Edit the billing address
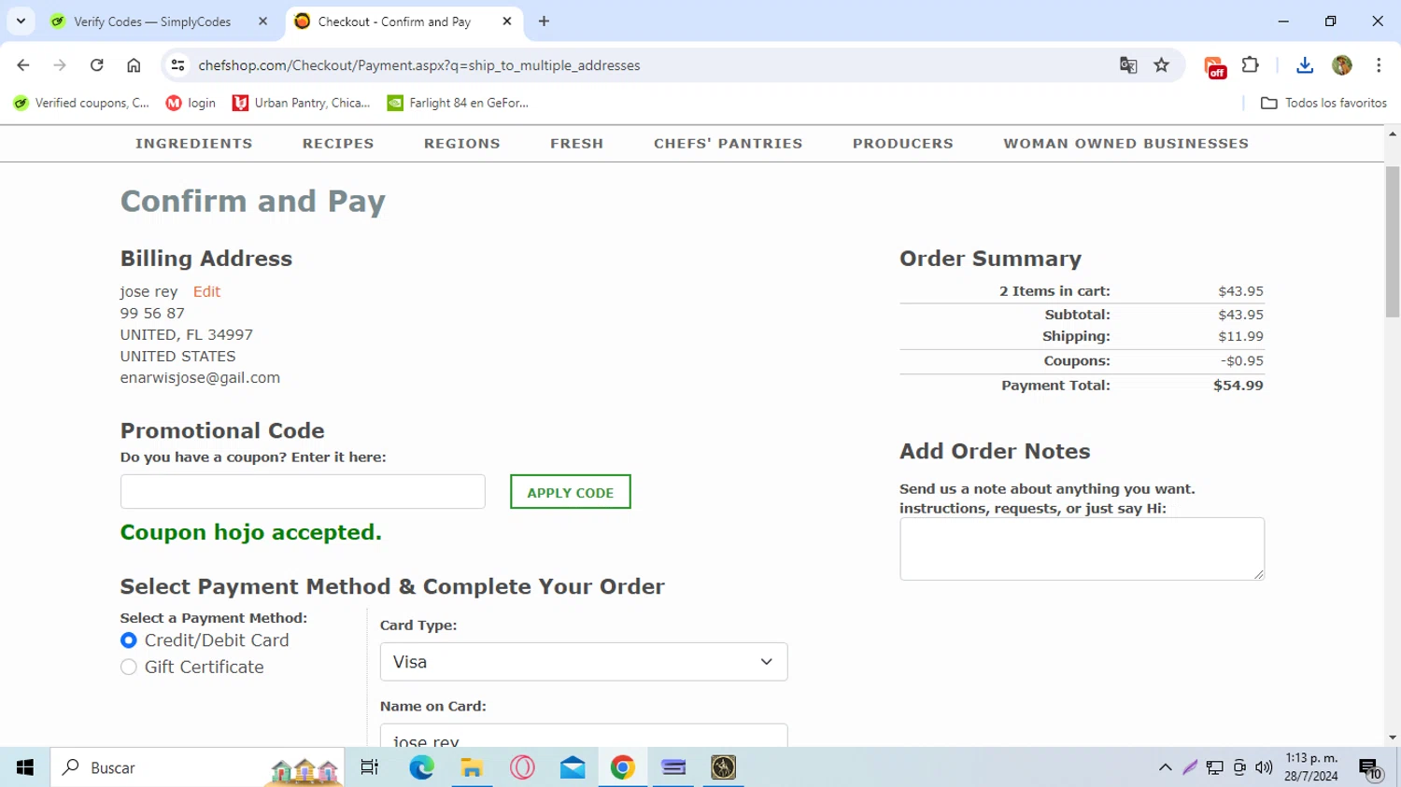1401x787 pixels. [x=206, y=291]
